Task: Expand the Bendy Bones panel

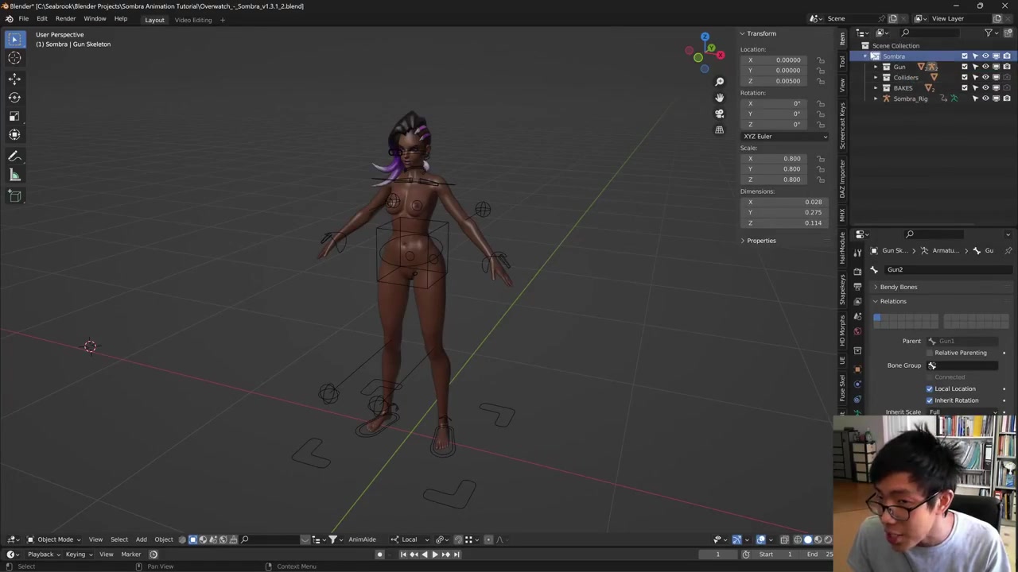Action: tap(898, 287)
